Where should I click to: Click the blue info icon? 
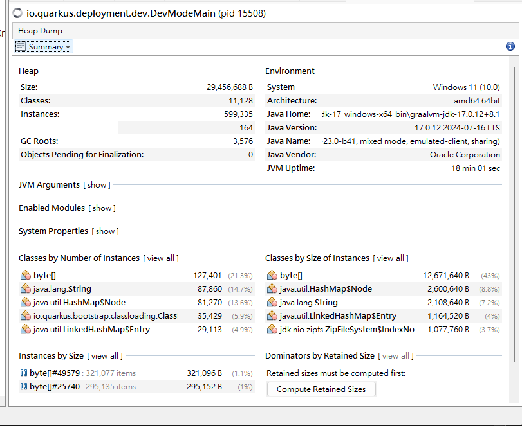coord(510,46)
